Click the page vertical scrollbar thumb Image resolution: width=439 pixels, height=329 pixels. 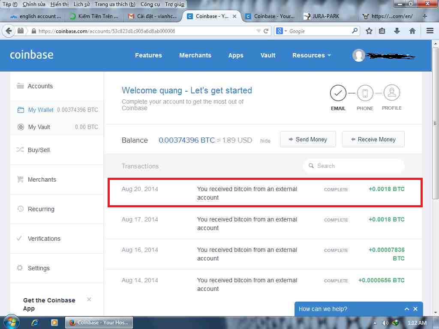435,123
